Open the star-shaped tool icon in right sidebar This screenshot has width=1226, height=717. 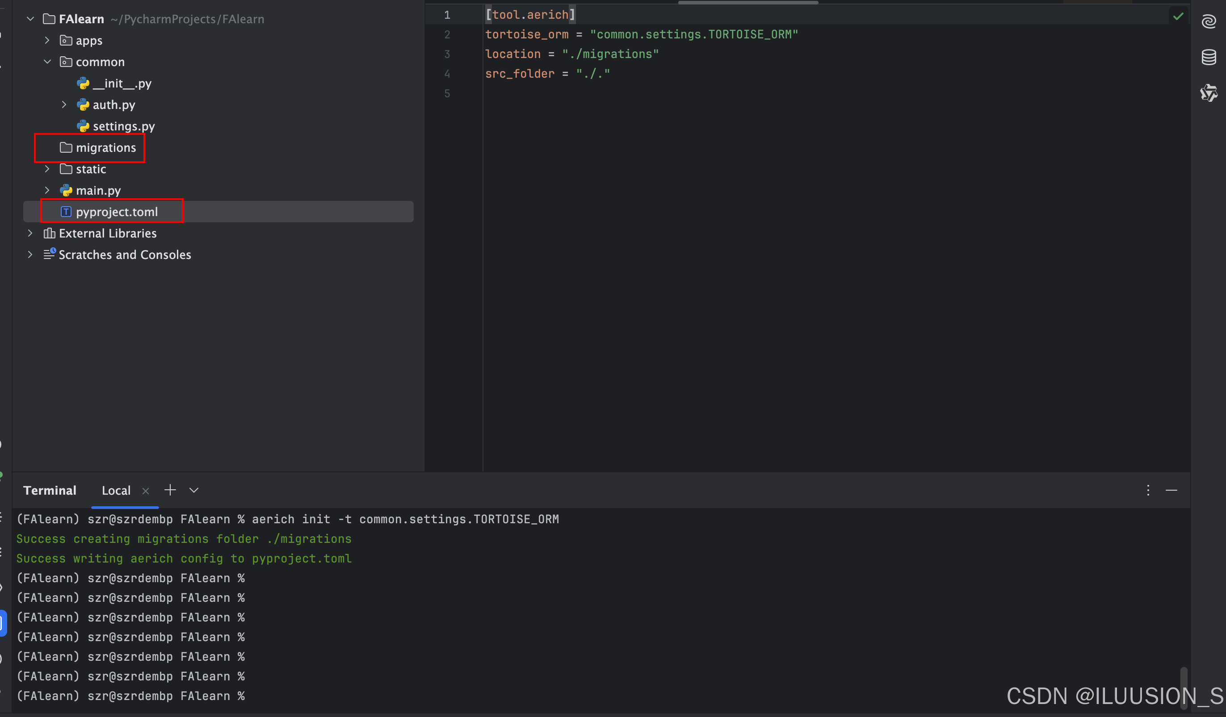[1209, 92]
